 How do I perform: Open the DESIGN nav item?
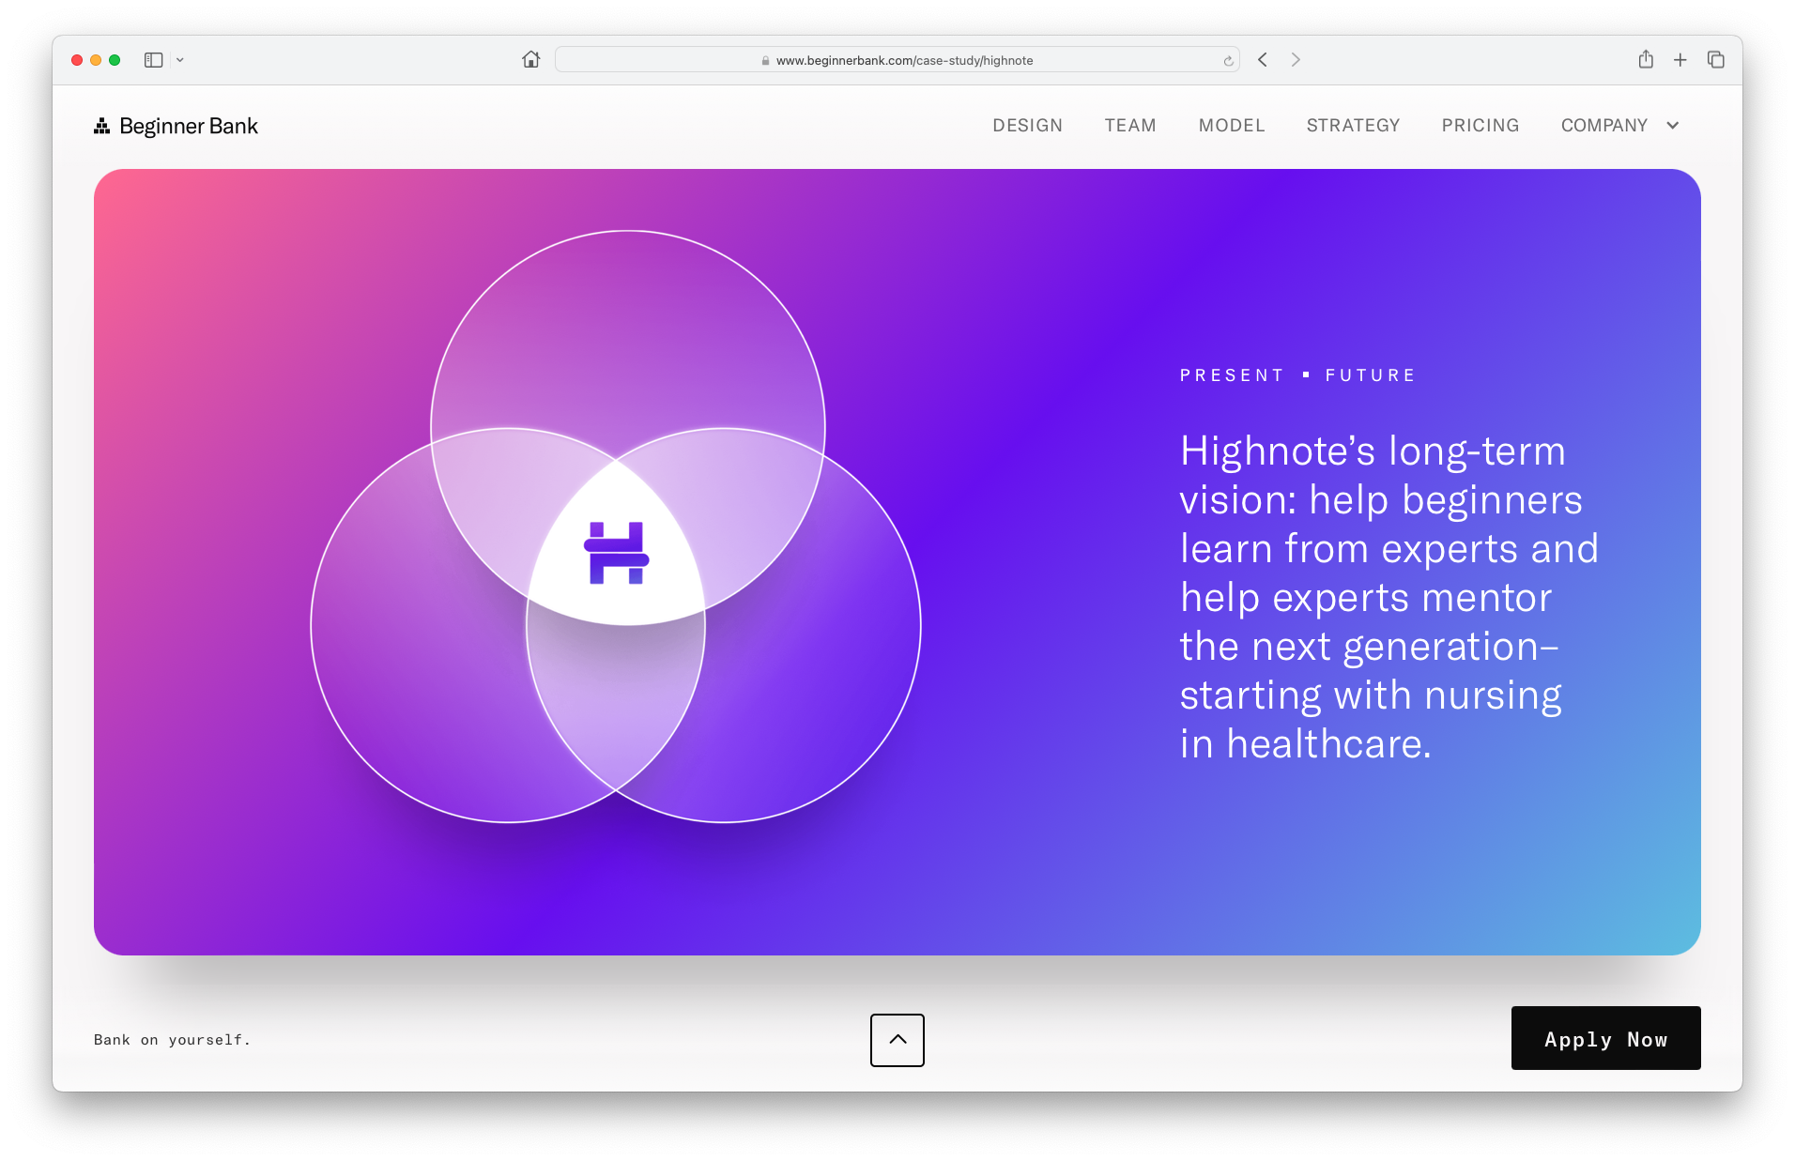click(1027, 126)
